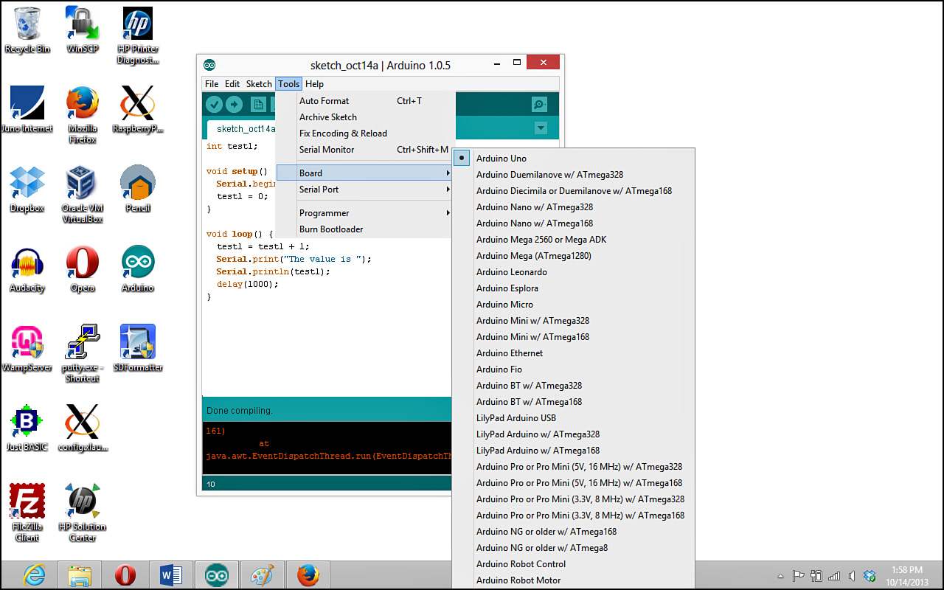Open the Help menu

coord(314,84)
